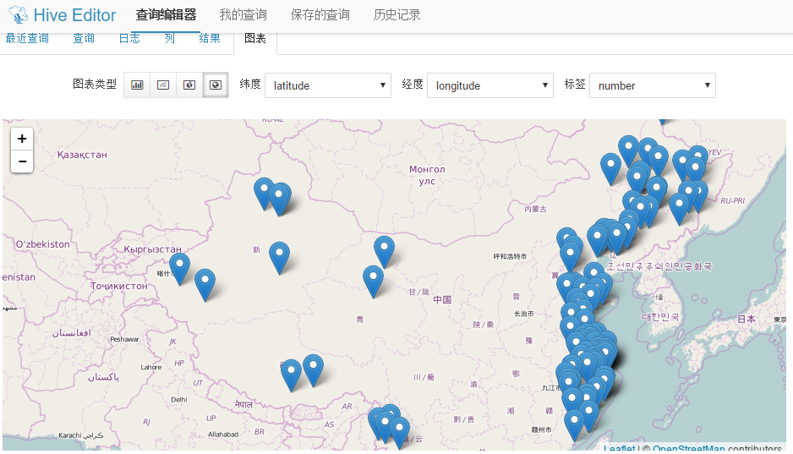This screenshot has width=793, height=454.
Task: Click the marker next to Кыргызстан label
Action: [x=179, y=269]
